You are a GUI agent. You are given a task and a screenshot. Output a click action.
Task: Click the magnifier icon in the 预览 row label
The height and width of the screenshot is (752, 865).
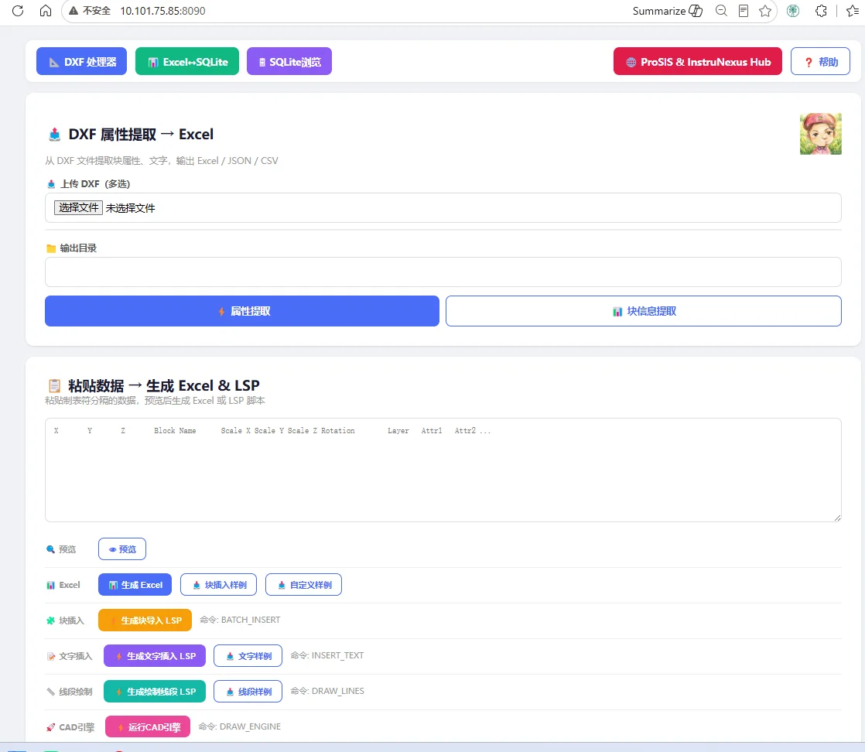tap(51, 549)
